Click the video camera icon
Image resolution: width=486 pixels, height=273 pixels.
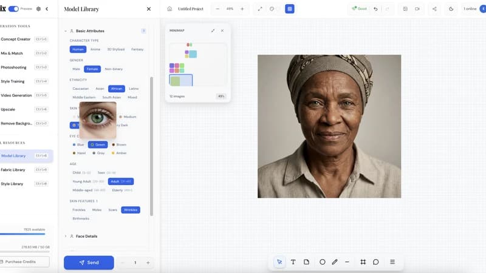[417, 8]
